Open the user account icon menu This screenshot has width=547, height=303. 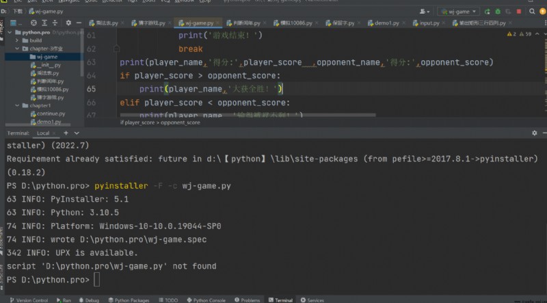(x=424, y=12)
